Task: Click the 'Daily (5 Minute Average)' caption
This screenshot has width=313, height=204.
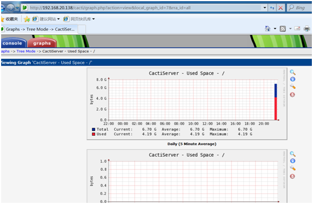Action: pos(192,144)
